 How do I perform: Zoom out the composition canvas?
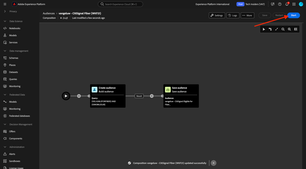pos(283,29)
